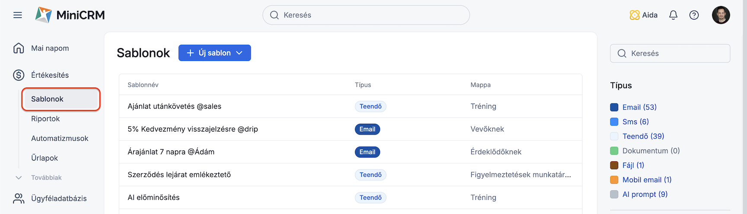
Task: Click the filter panel Keresés search field
Action: click(x=670, y=53)
